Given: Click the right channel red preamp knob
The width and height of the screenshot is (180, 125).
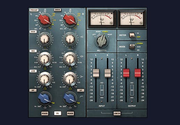Looking at the screenshot, I should (70, 20).
